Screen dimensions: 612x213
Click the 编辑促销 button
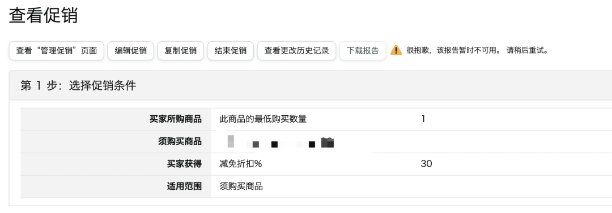[x=131, y=51]
